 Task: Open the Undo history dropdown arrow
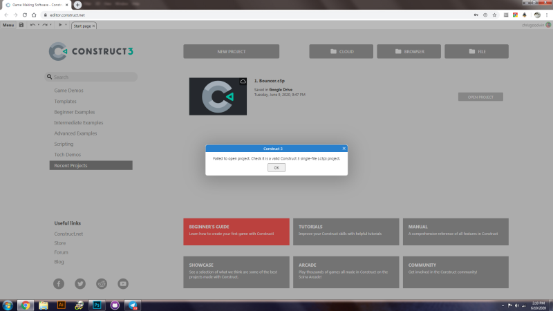(x=39, y=25)
